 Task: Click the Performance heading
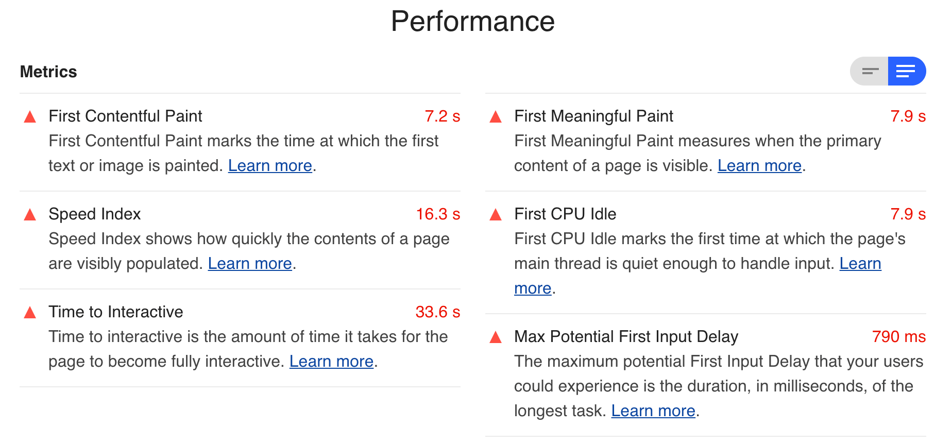pos(472,22)
